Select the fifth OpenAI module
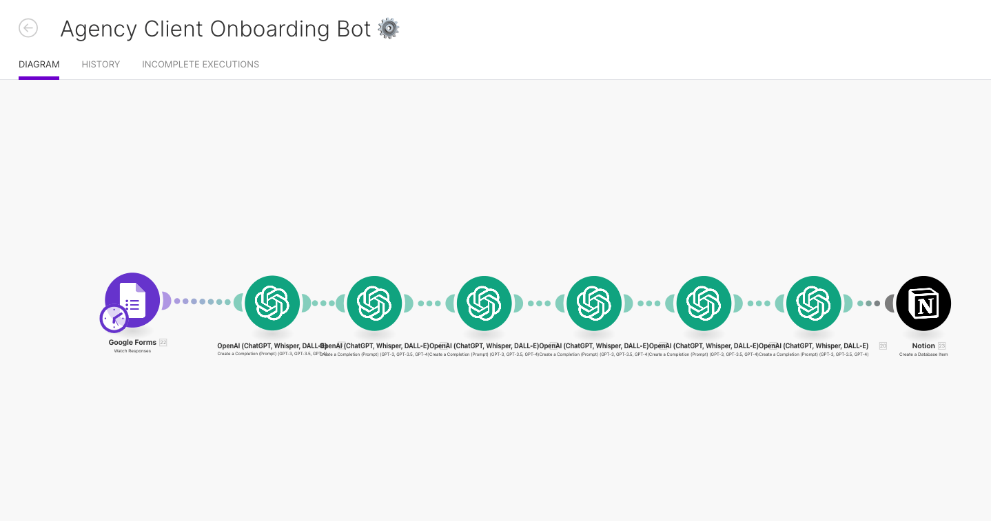Image resolution: width=991 pixels, height=521 pixels. pos(704,303)
